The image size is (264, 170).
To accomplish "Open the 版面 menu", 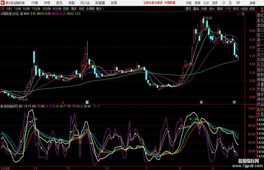I will click(x=197, y=3).
